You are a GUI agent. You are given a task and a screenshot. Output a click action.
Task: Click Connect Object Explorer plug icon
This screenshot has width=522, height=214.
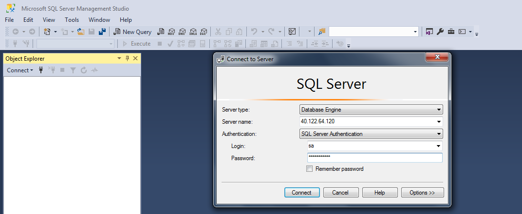41,70
